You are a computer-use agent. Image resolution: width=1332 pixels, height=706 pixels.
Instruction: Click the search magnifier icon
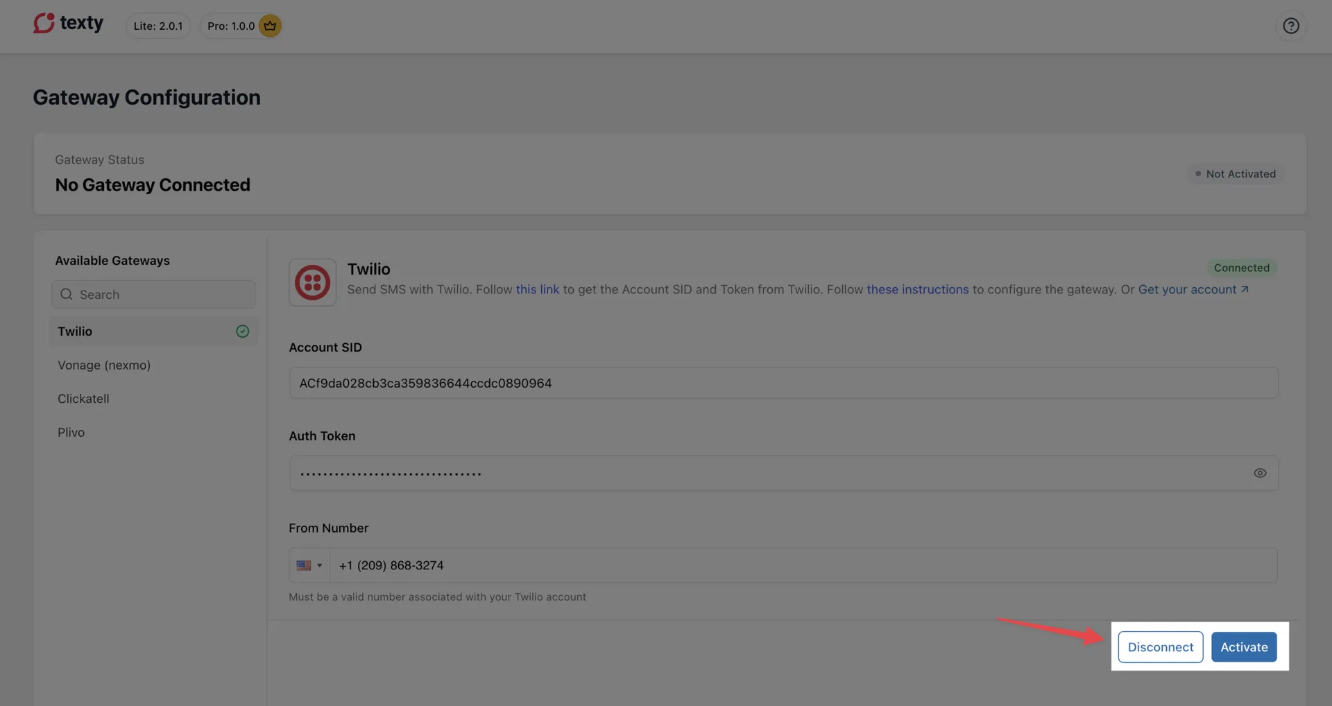(x=66, y=294)
